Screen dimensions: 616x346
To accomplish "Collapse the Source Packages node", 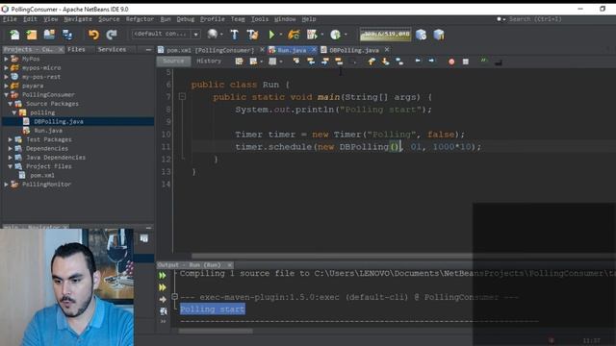I will (11, 104).
